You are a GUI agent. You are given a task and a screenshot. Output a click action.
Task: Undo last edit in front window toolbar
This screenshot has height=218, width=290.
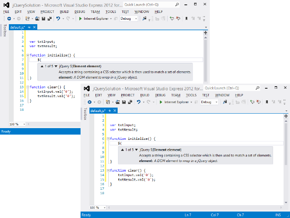pos(139,102)
